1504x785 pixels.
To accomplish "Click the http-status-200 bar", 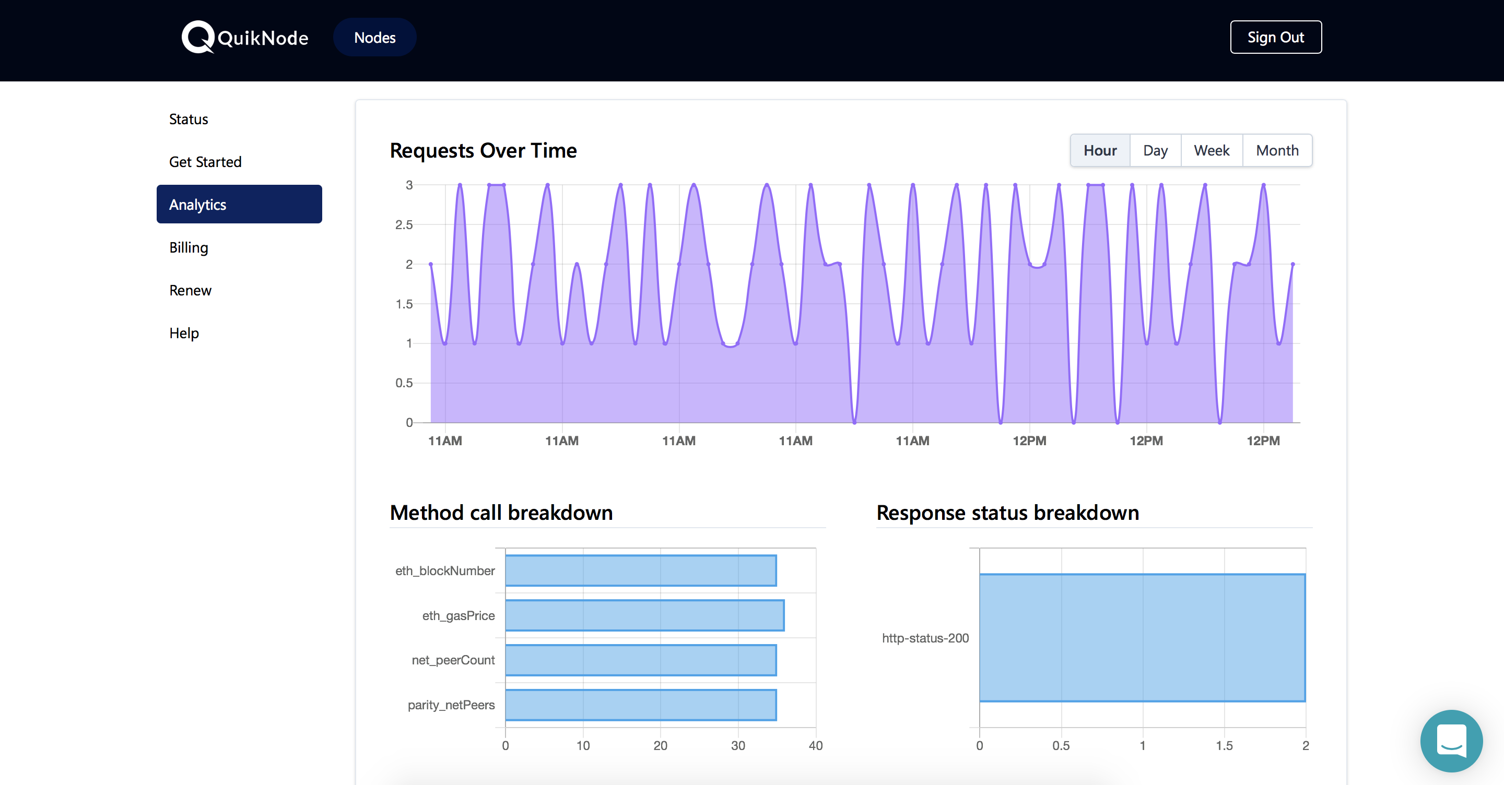I will click(1143, 638).
